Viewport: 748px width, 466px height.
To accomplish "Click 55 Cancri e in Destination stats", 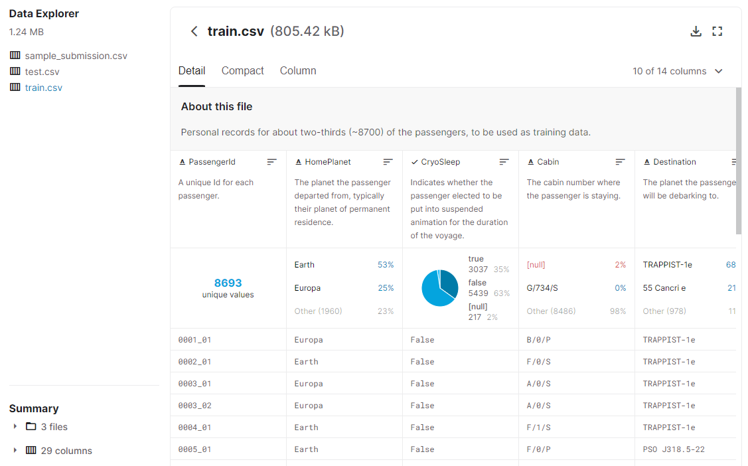I will (664, 288).
